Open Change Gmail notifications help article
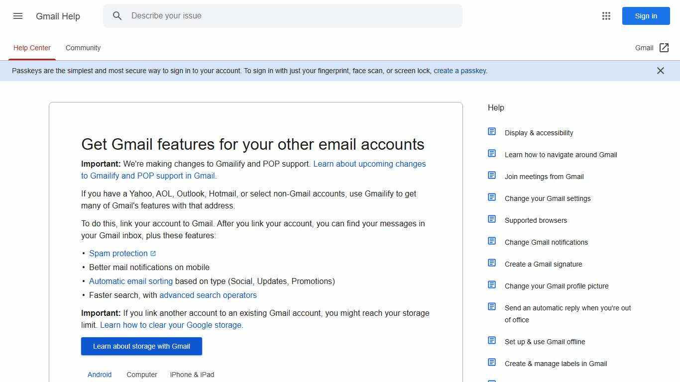680x382 pixels. pyautogui.click(x=546, y=242)
